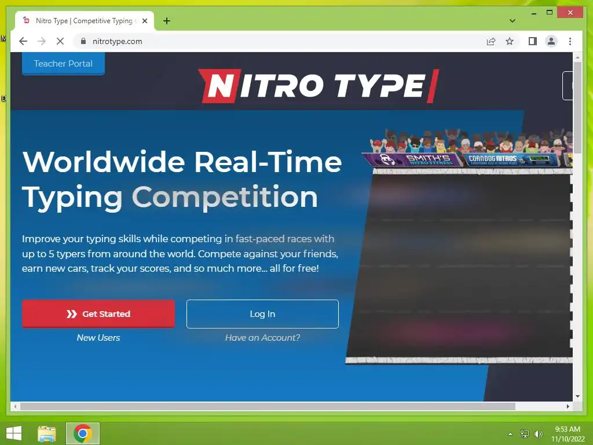593x445 pixels.
Task: Click the Corndog Nitros banner
Action: pos(511,160)
